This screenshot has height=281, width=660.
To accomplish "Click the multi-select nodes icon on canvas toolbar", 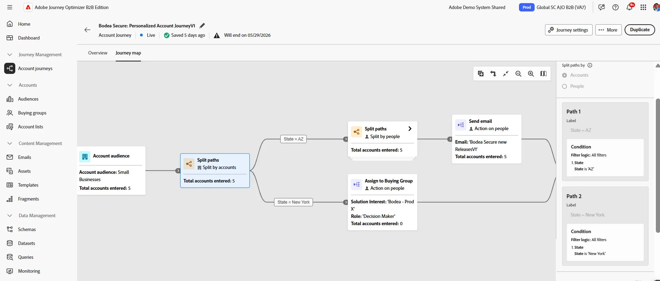I will coord(481,74).
